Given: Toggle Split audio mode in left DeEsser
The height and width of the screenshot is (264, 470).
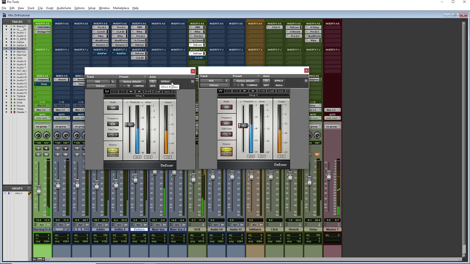Looking at the screenshot, I should (x=113, y=108).
